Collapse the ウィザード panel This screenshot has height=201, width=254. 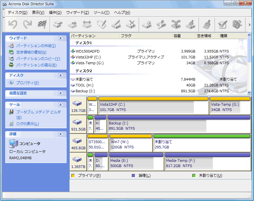tap(61, 38)
